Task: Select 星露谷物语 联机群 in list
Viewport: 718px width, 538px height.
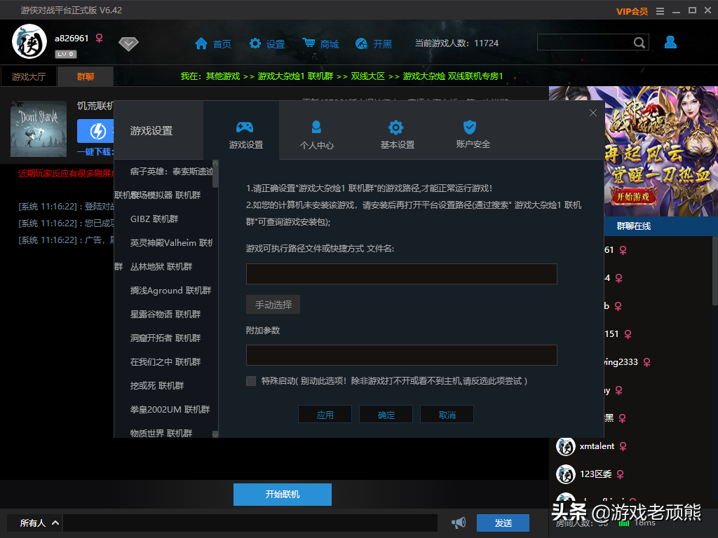Action: tap(165, 315)
